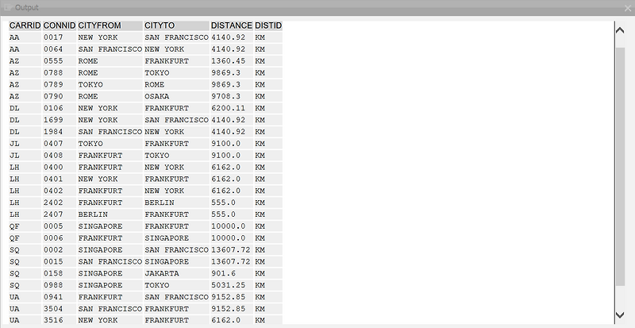Close the Output window
Screen dimensions: 635x328
pos(628,8)
